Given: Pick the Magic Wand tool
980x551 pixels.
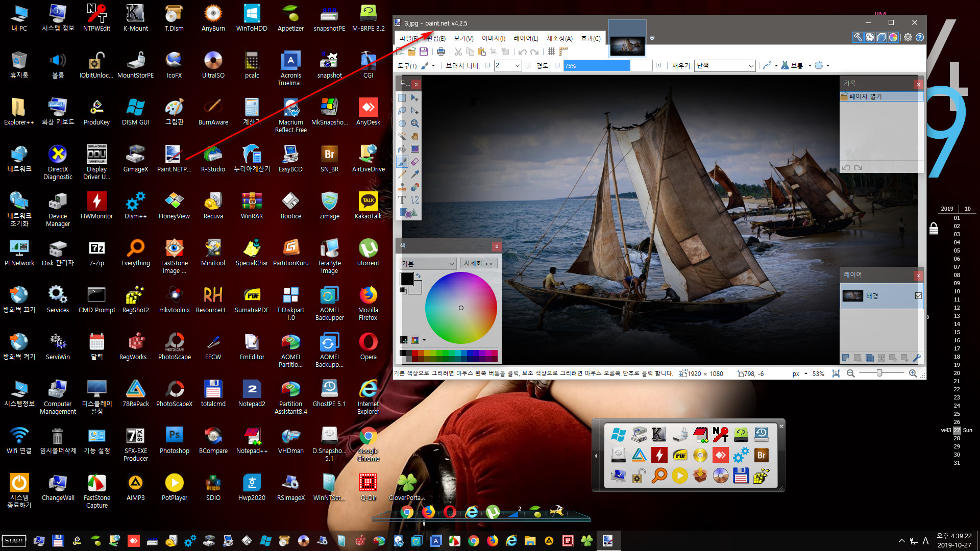Looking at the screenshot, I should [x=402, y=136].
